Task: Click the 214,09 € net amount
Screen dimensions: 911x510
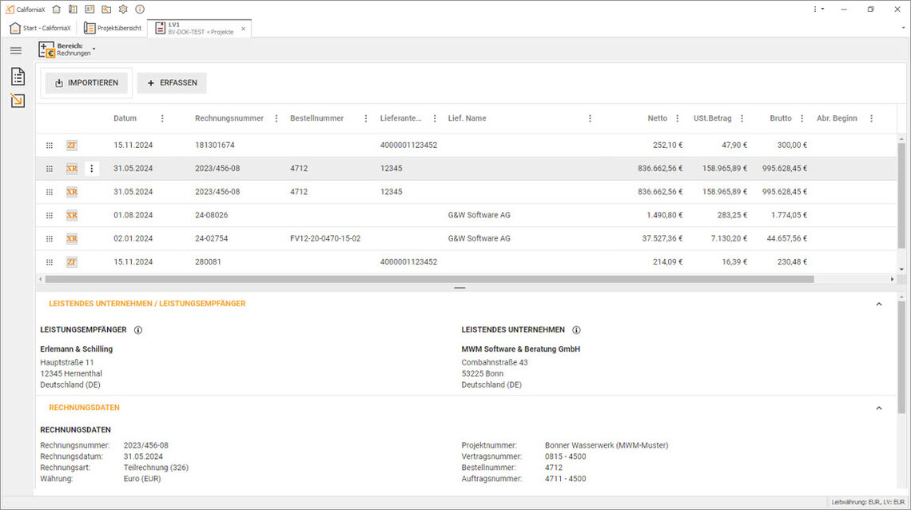Action: 667,262
